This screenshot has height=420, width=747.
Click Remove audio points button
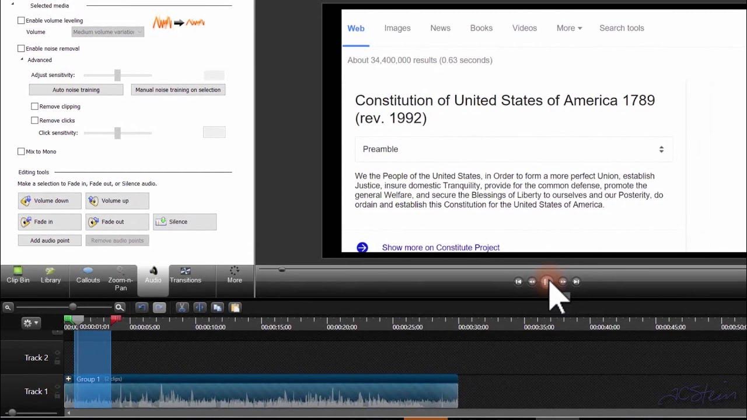coord(117,240)
